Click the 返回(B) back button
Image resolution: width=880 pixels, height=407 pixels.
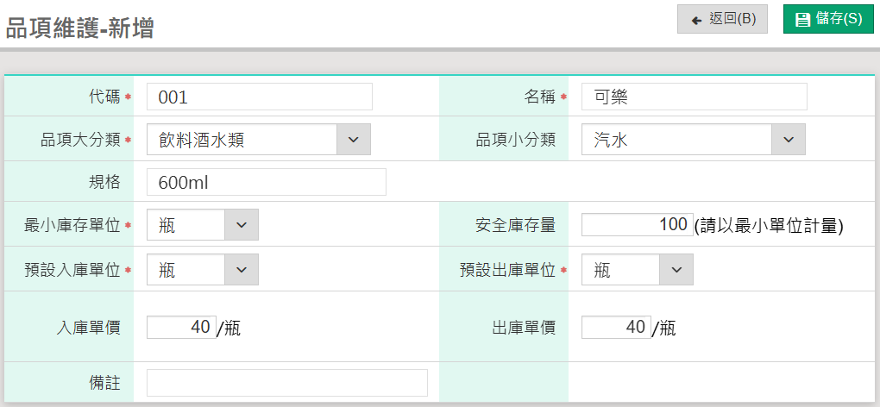722,19
